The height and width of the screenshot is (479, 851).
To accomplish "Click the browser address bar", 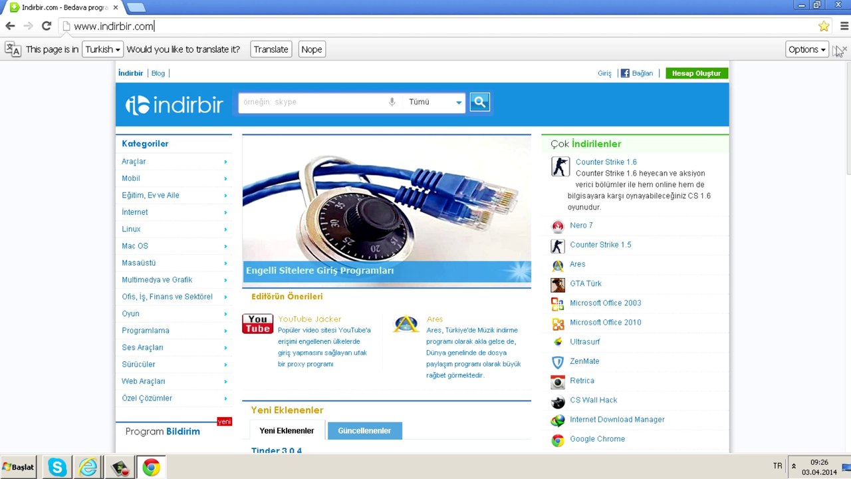I will [x=439, y=26].
